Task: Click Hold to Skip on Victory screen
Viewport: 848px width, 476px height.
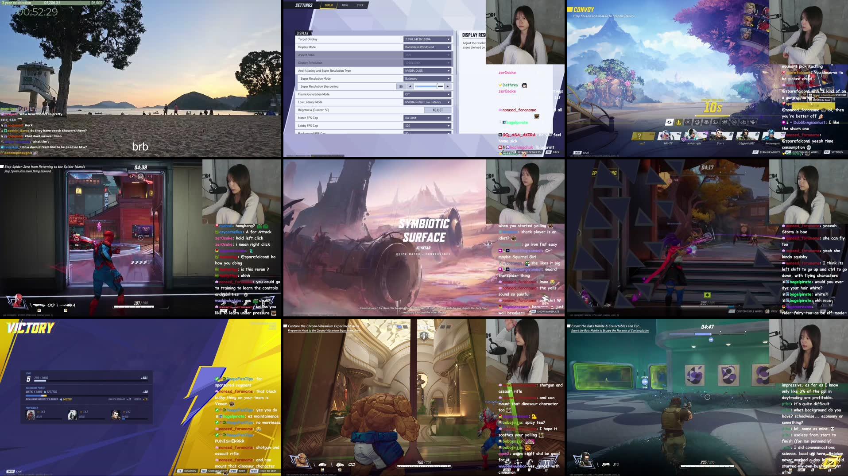Action: (x=265, y=471)
